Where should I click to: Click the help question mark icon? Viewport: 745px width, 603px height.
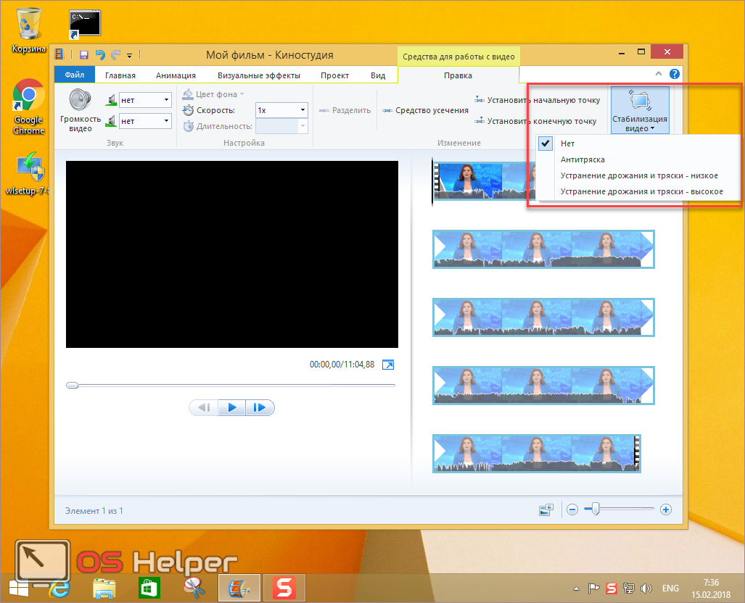(675, 75)
